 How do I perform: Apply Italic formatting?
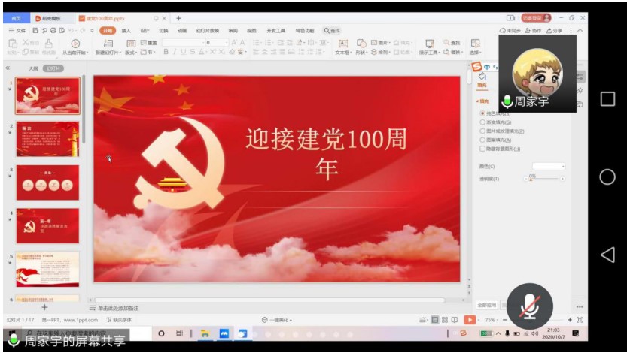tap(175, 52)
